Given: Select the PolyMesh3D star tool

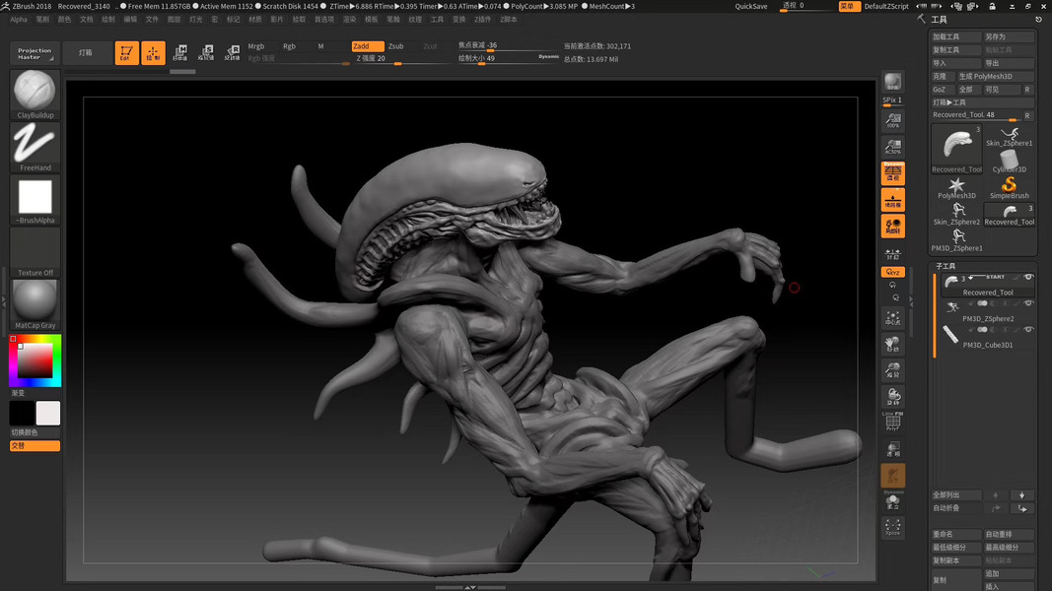Looking at the screenshot, I should pos(956,184).
